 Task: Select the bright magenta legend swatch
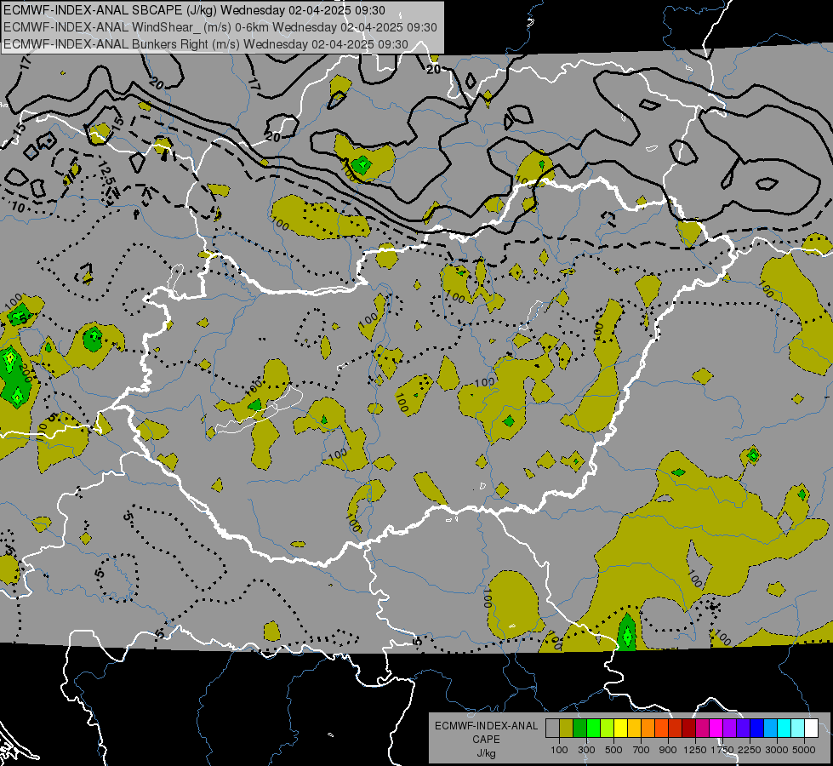pos(716,728)
